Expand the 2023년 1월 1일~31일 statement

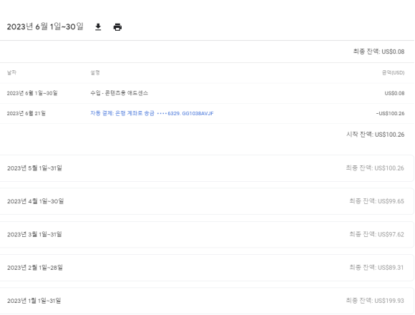click(x=207, y=301)
